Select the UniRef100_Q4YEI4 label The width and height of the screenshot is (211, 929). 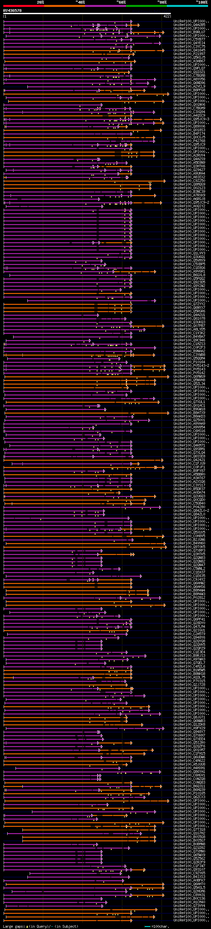coord(189,43)
